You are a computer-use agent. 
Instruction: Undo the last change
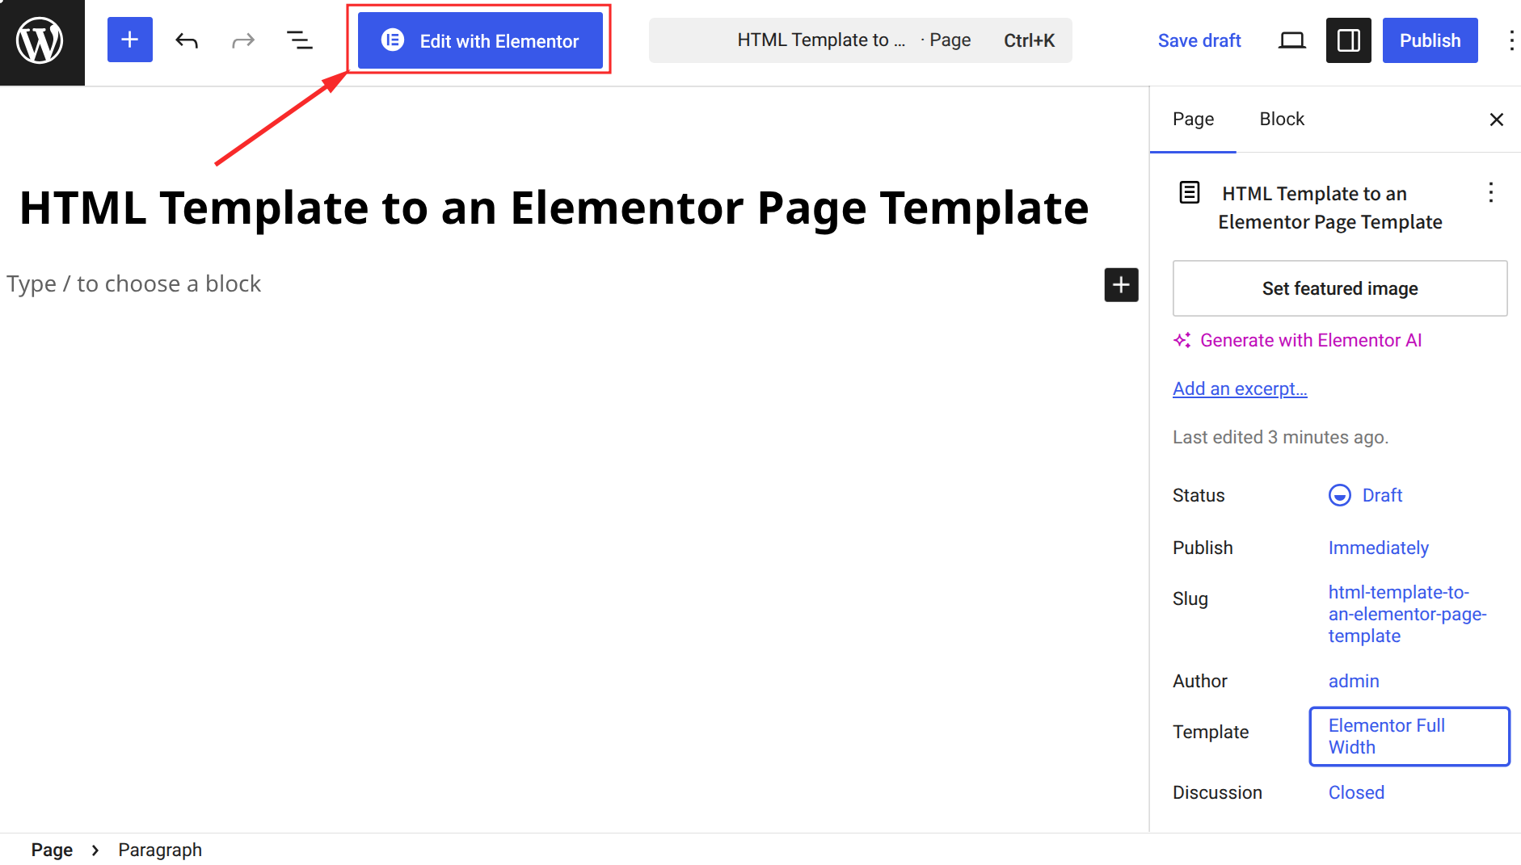187,40
